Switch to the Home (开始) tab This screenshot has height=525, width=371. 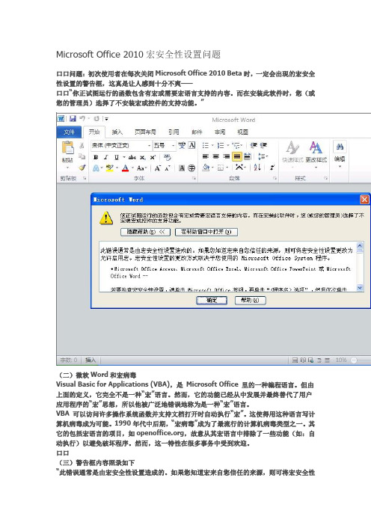pyautogui.click(x=94, y=132)
